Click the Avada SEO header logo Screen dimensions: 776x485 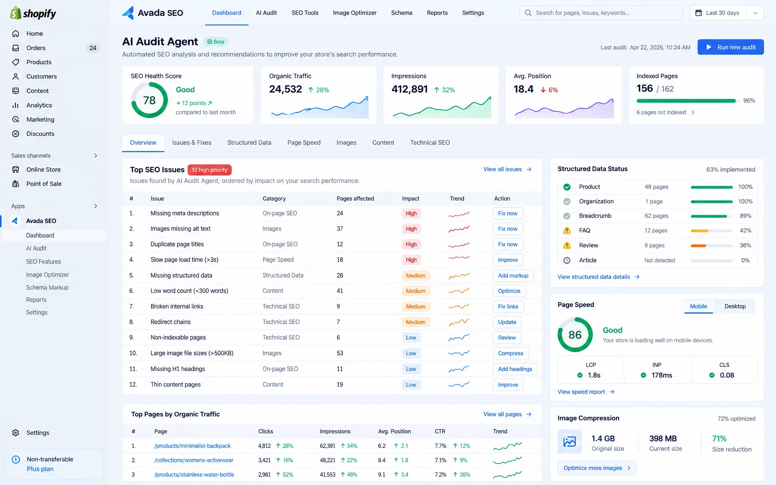pos(153,13)
